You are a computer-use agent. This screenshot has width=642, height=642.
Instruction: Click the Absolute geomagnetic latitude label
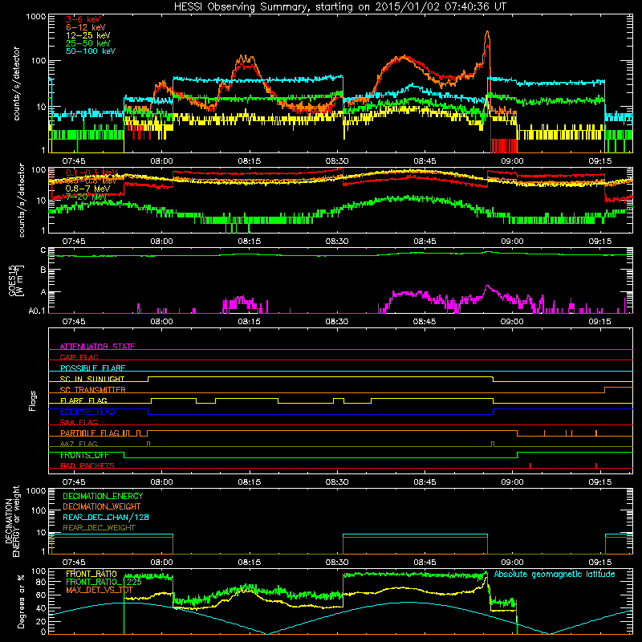click(555, 574)
